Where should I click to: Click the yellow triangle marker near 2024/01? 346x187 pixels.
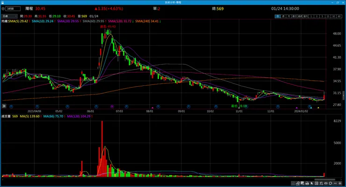coord(318,108)
